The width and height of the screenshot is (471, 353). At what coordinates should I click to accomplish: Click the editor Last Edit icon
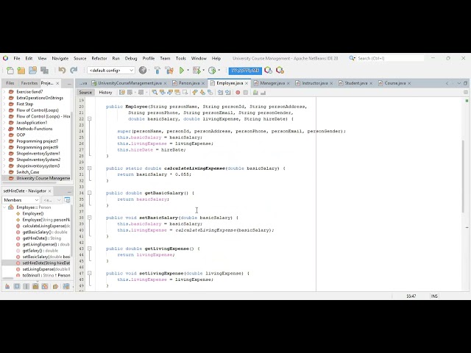(x=122, y=93)
